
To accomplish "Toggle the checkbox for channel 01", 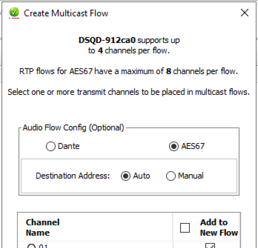I will point(210,246).
